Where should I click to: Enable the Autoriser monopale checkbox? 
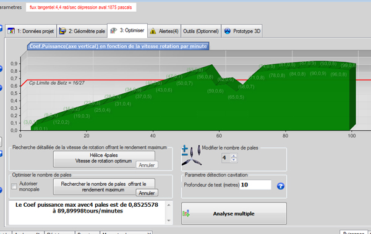[x=14, y=186]
